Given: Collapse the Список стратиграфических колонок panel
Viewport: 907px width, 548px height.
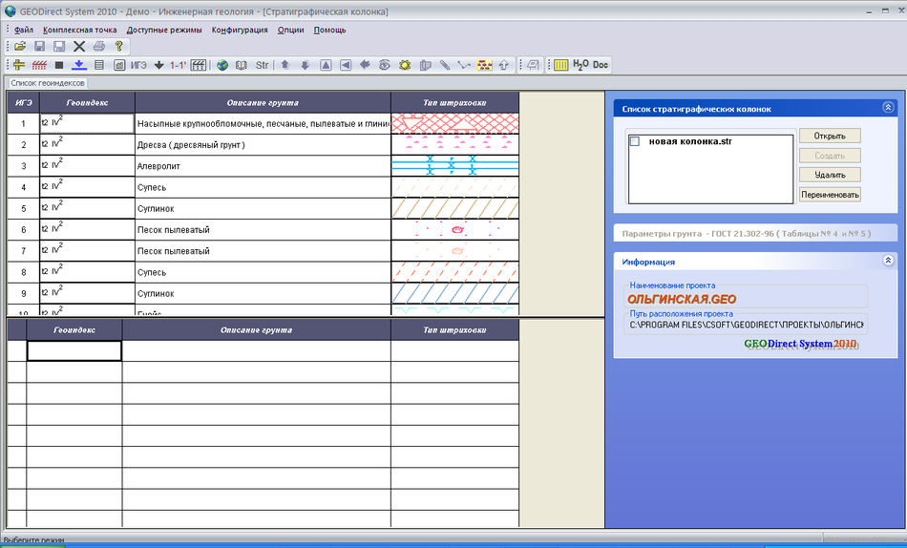Looking at the screenshot, I should pos(888,108).
